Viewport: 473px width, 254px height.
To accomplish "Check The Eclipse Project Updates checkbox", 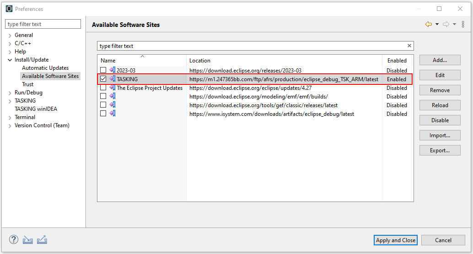I will [103, 88].
